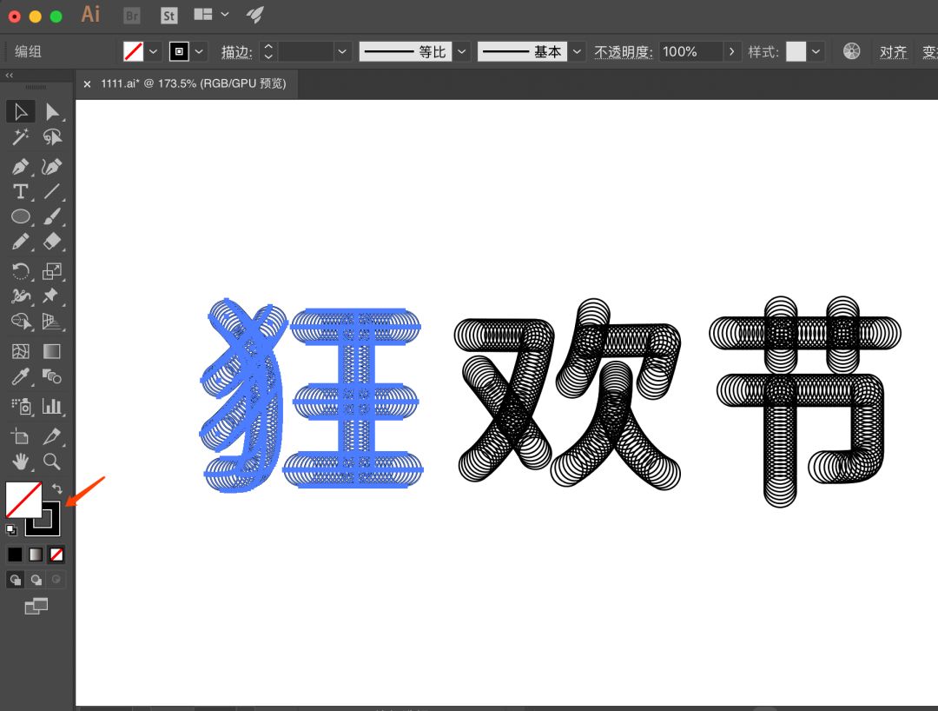Change the screen mode at toolbar bottom
The width and height of the screenshot is (938, 711).
(35, 607)
